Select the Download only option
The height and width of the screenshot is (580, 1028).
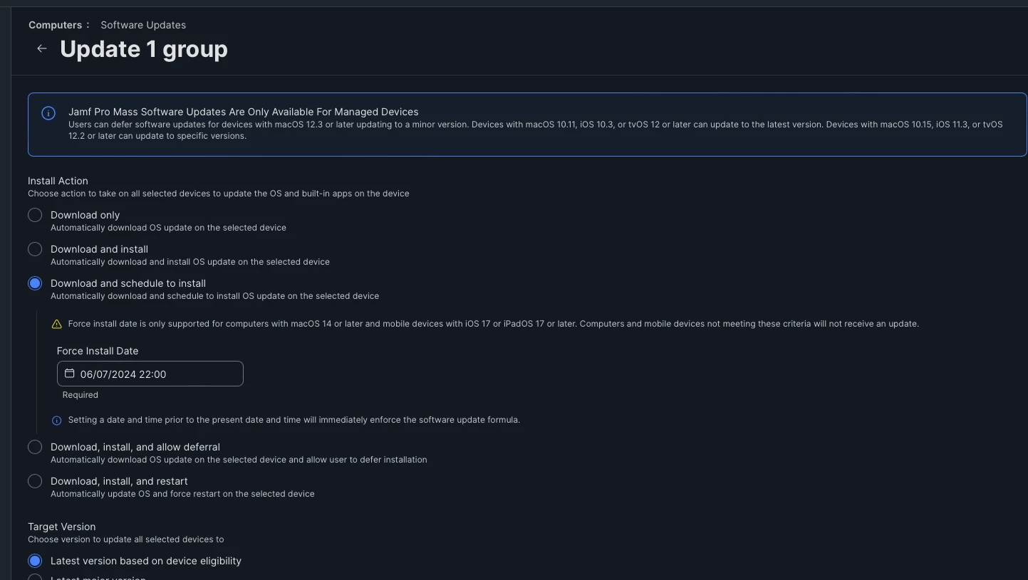coord(35,215)
